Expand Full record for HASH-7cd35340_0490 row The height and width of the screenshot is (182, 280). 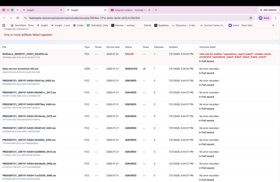(207, 180)
